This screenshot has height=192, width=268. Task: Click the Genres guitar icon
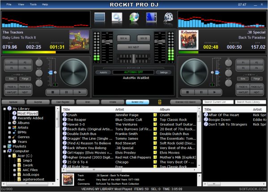tap(14, 137)
